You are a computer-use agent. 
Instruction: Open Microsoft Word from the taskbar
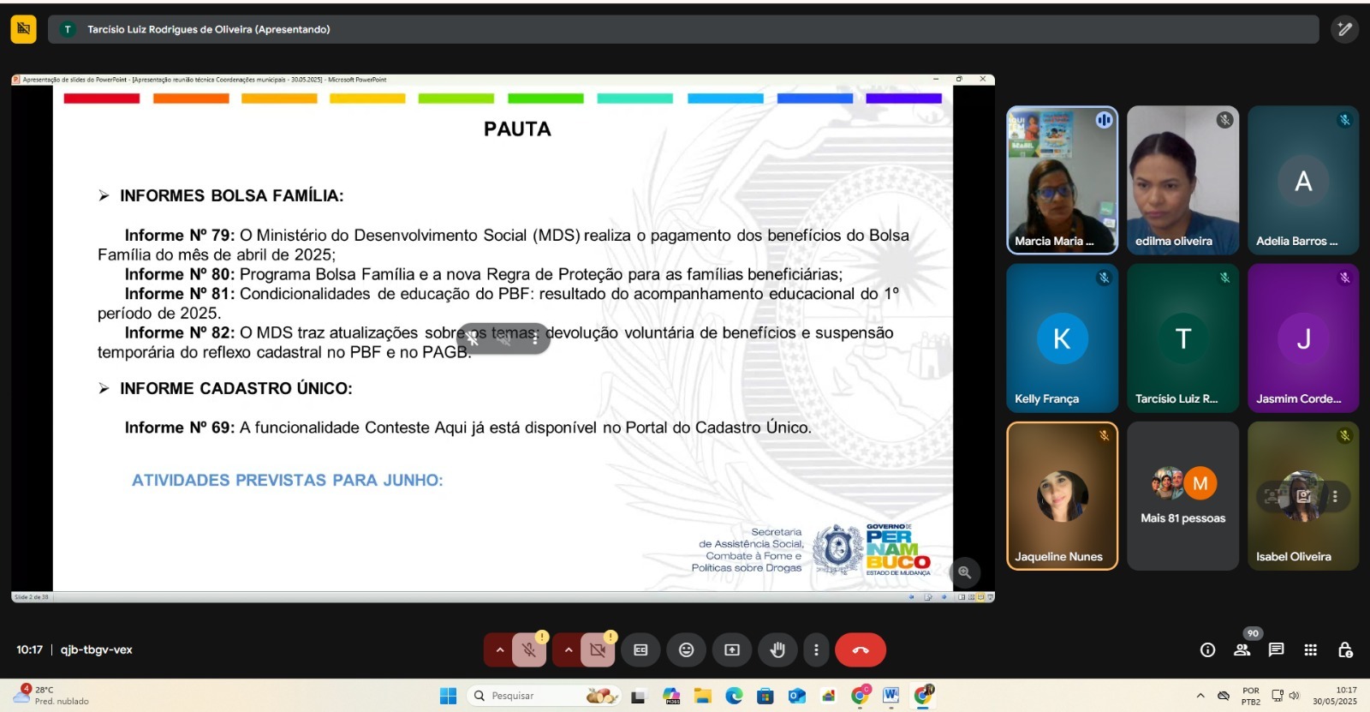point(890,696)
